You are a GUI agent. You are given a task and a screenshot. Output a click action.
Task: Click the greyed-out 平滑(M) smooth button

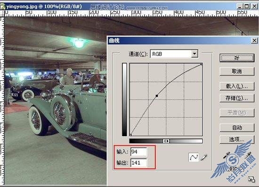[x=237, y=113]
